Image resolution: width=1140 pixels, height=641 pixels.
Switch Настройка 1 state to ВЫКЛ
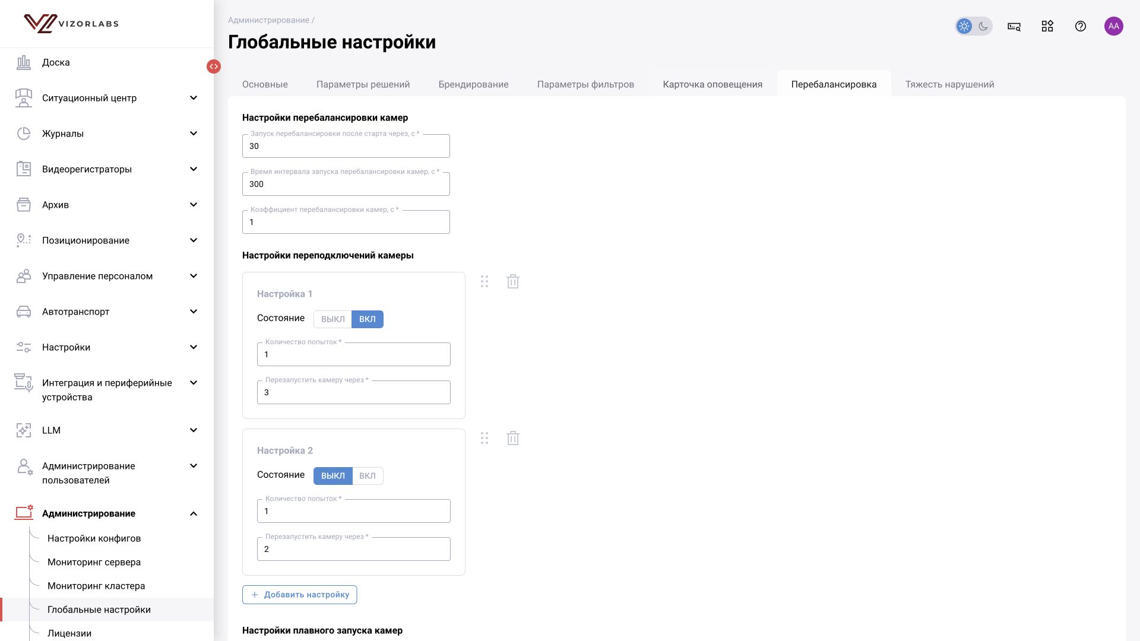(x=332, y=319)
